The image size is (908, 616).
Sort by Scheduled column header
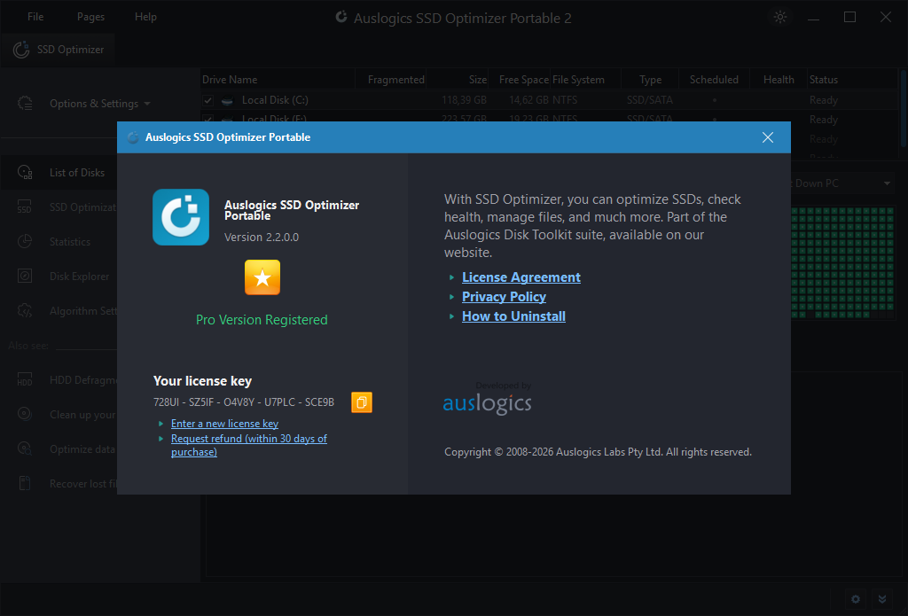click(714, 79)
